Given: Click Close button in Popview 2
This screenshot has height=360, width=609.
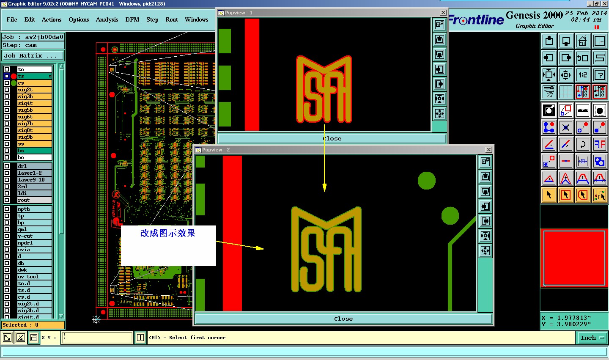Looking at the screenshot, I should pos(343,319).
